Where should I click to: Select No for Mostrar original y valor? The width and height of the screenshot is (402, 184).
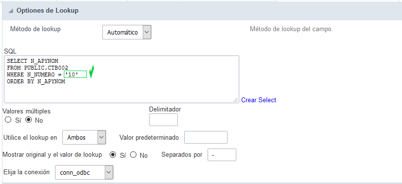tap(134, 155)
